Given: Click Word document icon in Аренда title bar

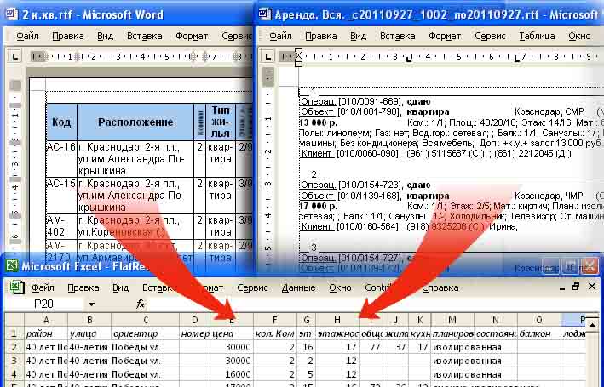Looking at the screenshot, I should 265,14.
